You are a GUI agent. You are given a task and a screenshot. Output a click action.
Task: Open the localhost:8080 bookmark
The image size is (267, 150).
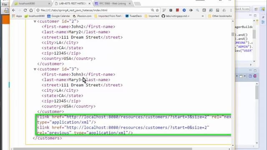click(35, 16)
